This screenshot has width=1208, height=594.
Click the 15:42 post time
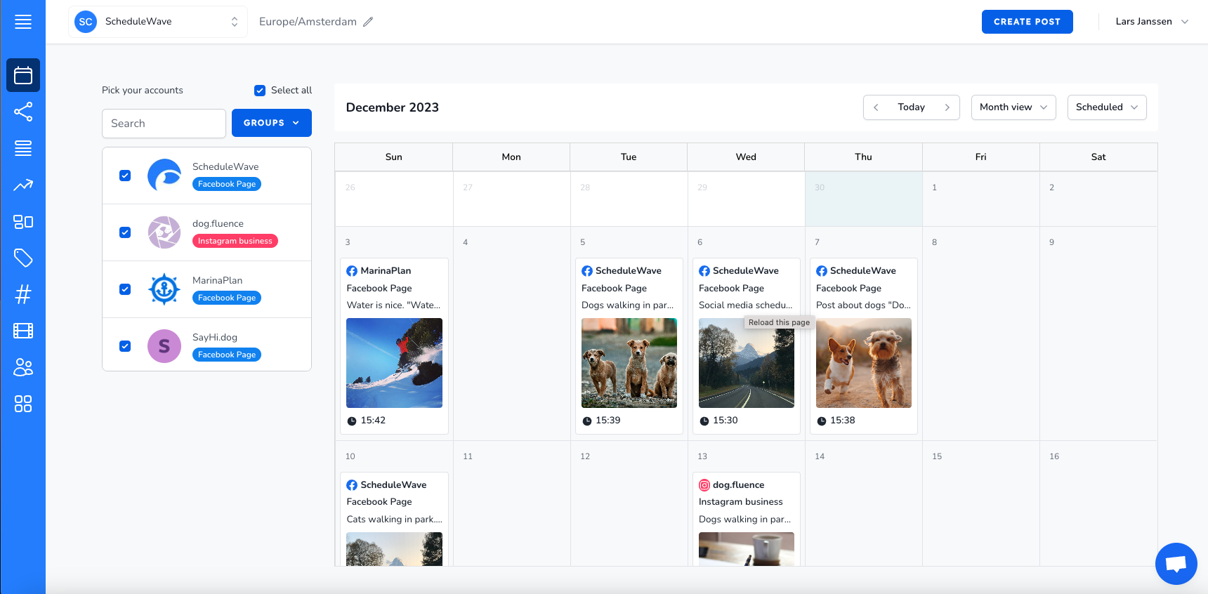point(373,421)
